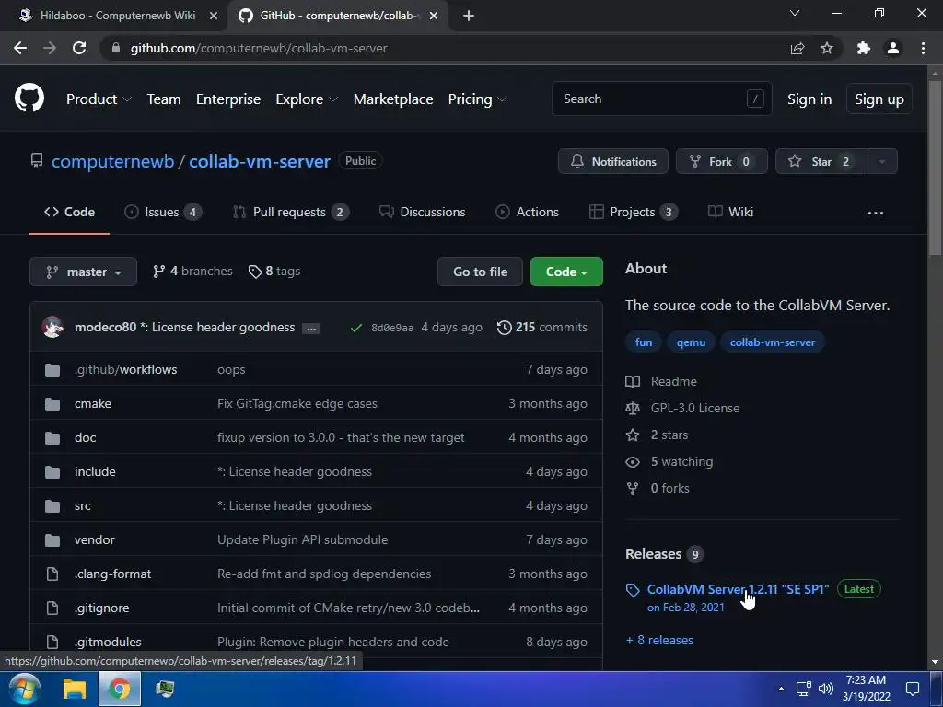Open the repository nav overflow ellipsis

(876, 213)
